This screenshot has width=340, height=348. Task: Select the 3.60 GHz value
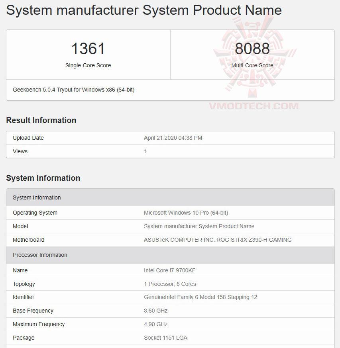coord(156,311)
